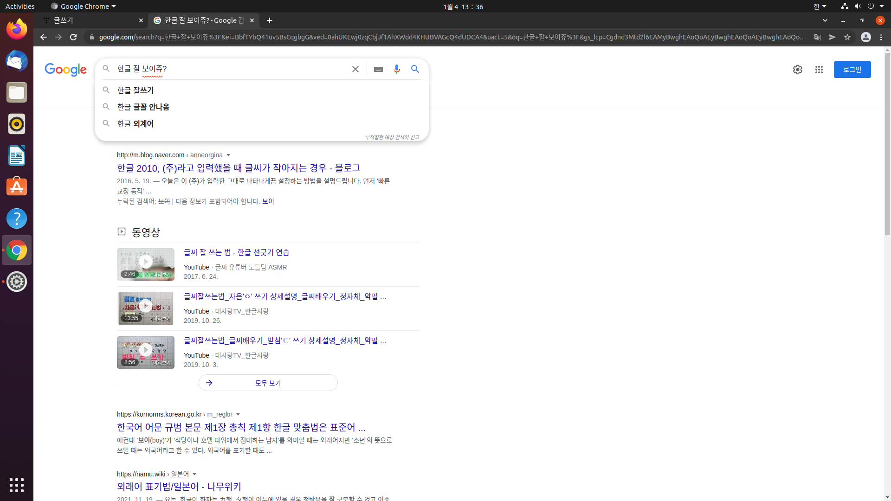Select suggestion 한글 글꼴 안나옴

tap(143, 107)
